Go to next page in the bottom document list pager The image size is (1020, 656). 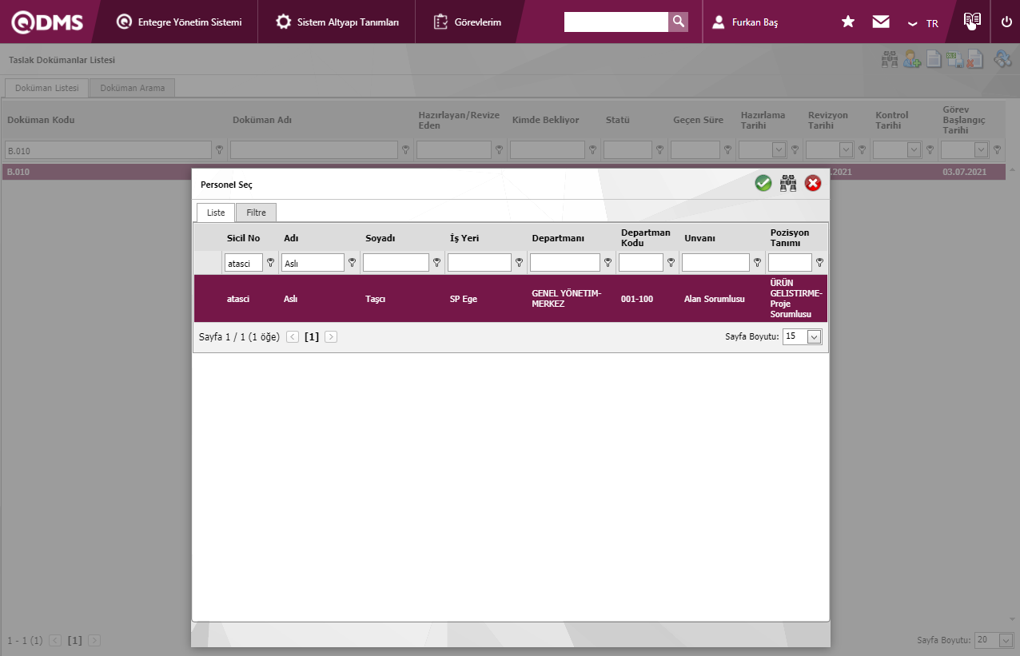click(94, 640)
